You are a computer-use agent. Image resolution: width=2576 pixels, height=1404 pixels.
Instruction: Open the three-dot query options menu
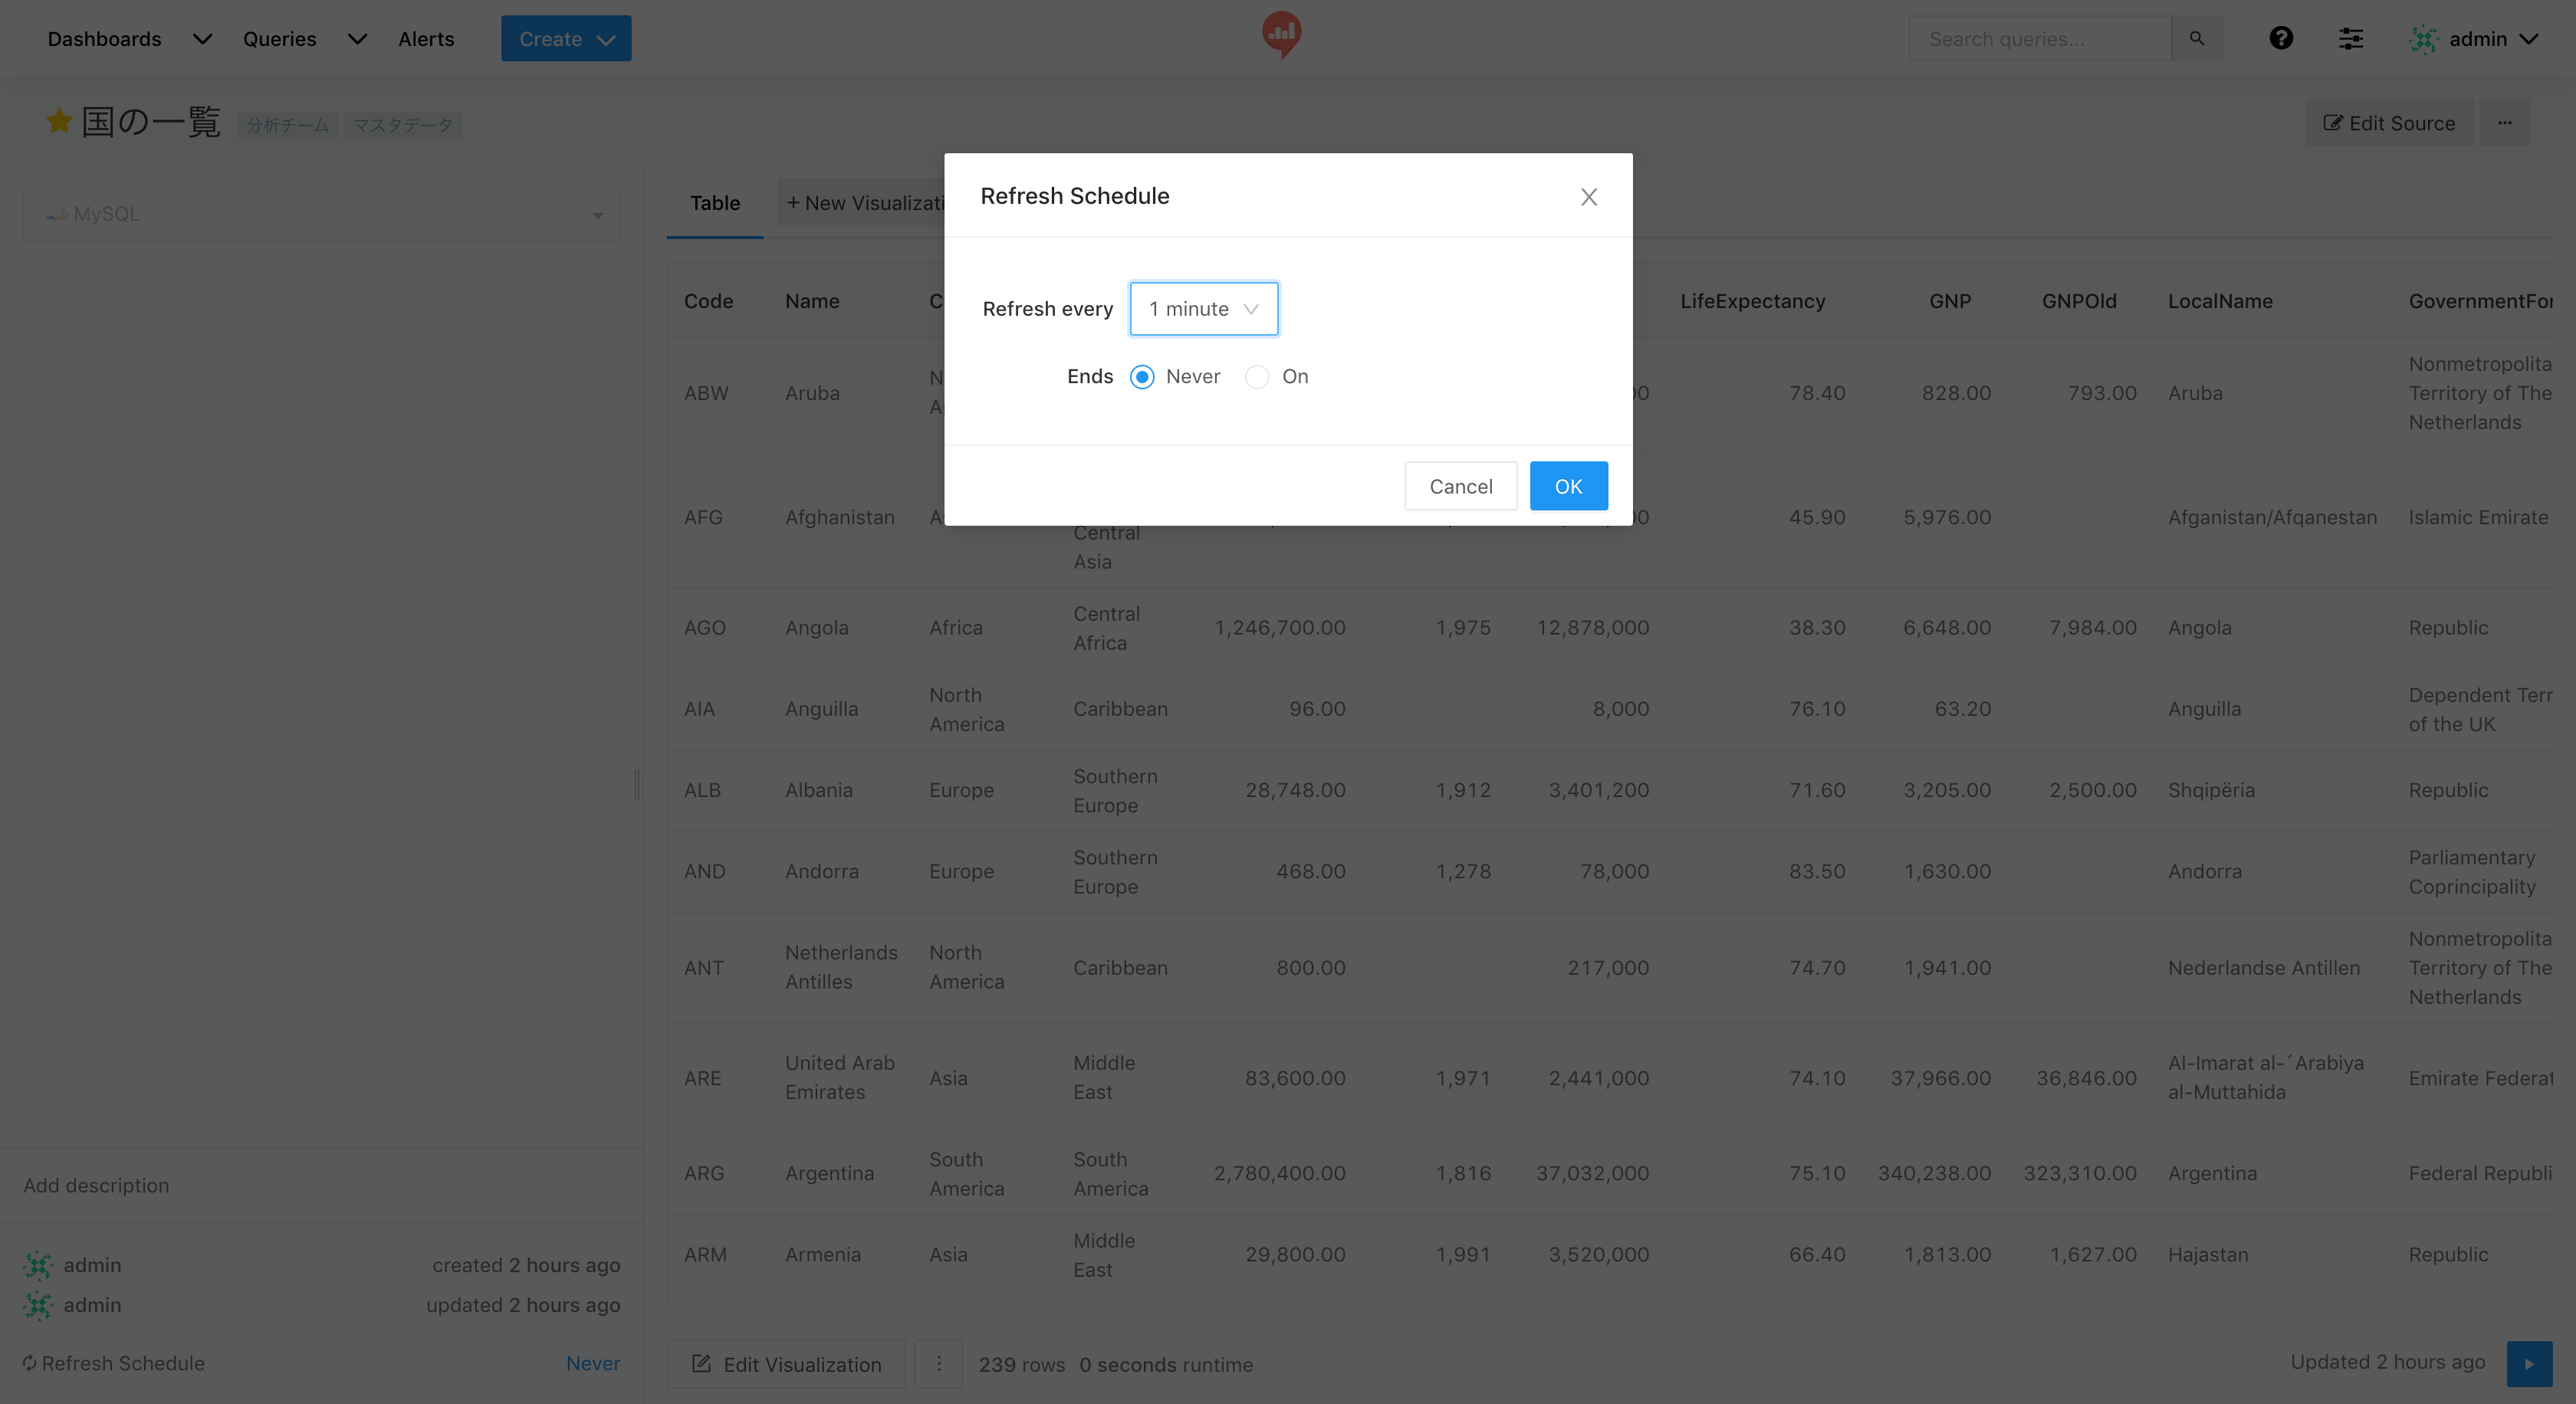coord(2504,123)
